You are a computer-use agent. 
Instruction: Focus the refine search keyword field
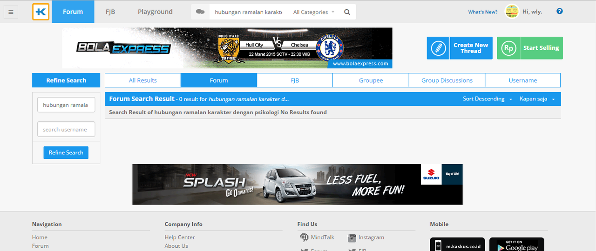pyautogui.click(x=66, y=105)
